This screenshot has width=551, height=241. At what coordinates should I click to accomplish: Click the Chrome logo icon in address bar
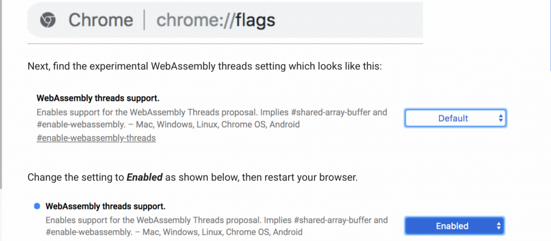tap(48, 20)
